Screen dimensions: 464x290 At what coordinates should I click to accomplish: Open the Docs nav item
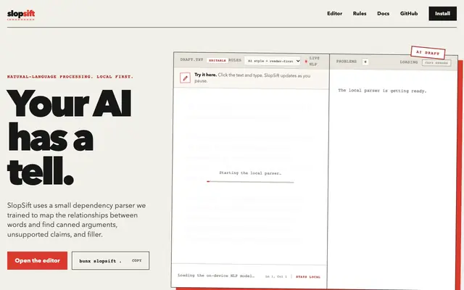point(383,13)
